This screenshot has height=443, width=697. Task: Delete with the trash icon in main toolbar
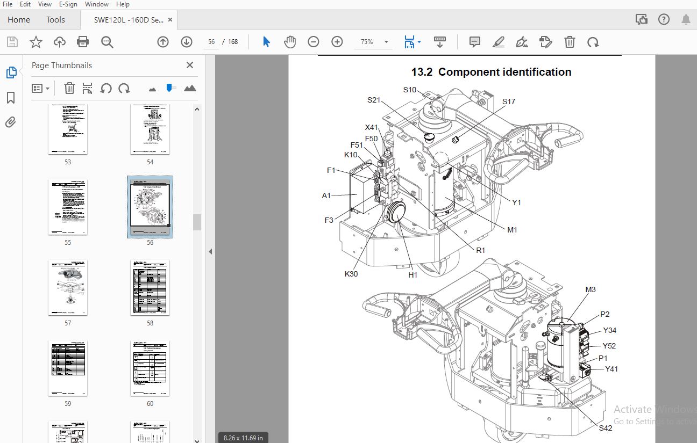570,42
